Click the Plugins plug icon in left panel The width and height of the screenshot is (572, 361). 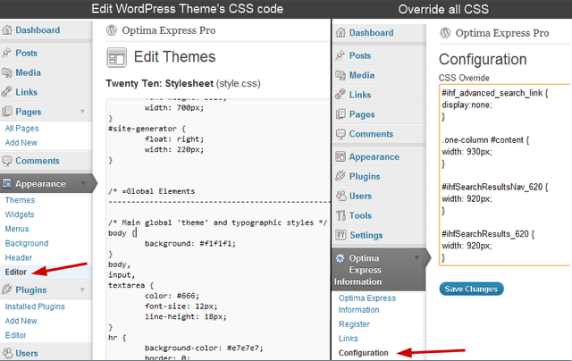pos(6,290)
